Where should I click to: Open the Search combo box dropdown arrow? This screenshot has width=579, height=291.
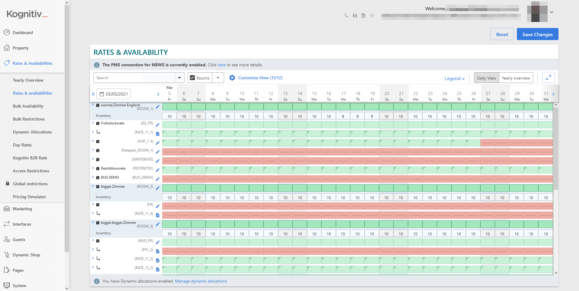click(179, 78)
